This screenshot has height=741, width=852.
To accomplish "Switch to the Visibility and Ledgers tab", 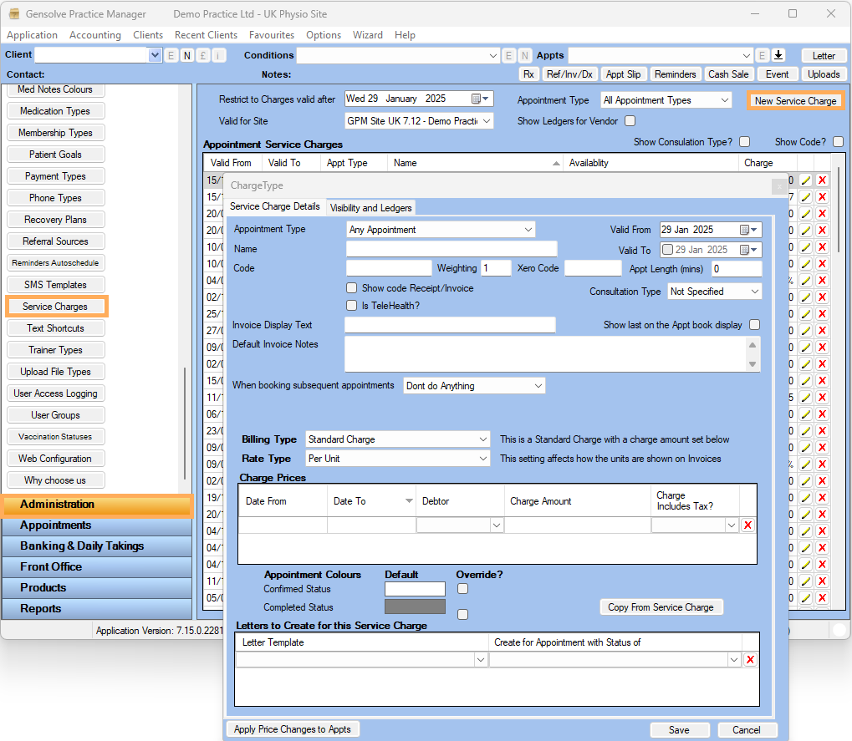I will (x=370, y=207).
